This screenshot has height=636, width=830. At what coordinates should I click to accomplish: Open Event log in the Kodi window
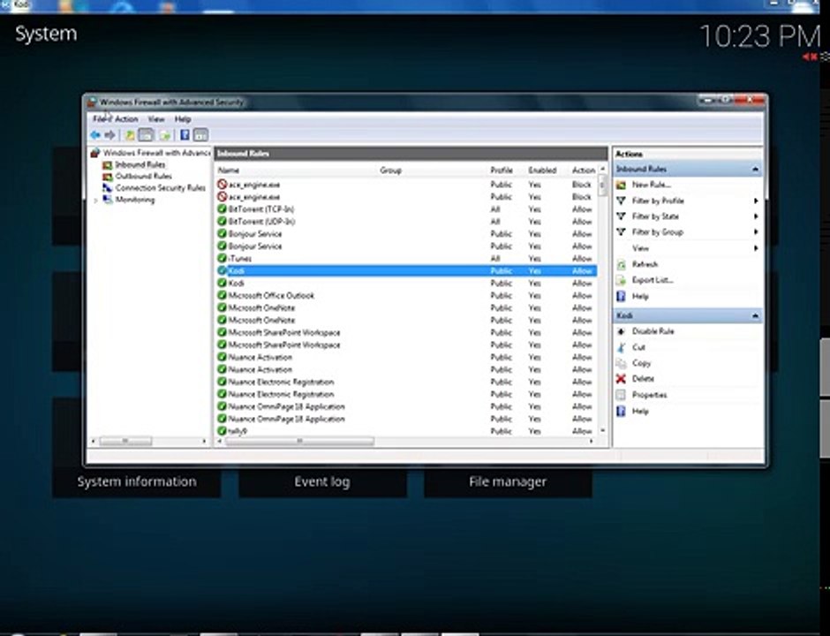322,482
